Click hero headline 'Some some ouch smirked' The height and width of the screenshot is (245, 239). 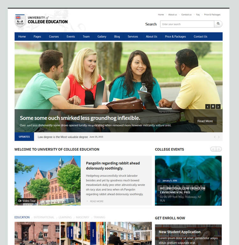coord(80,118)
